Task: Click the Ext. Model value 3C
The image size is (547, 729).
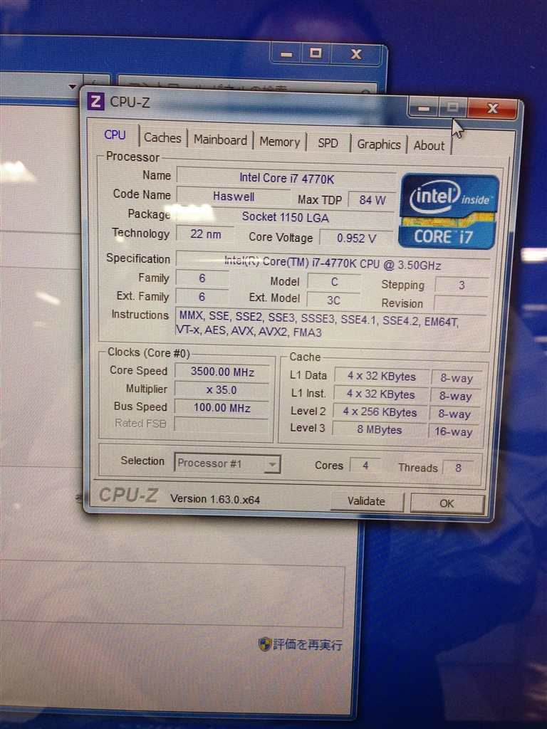Action: (333, 300)
